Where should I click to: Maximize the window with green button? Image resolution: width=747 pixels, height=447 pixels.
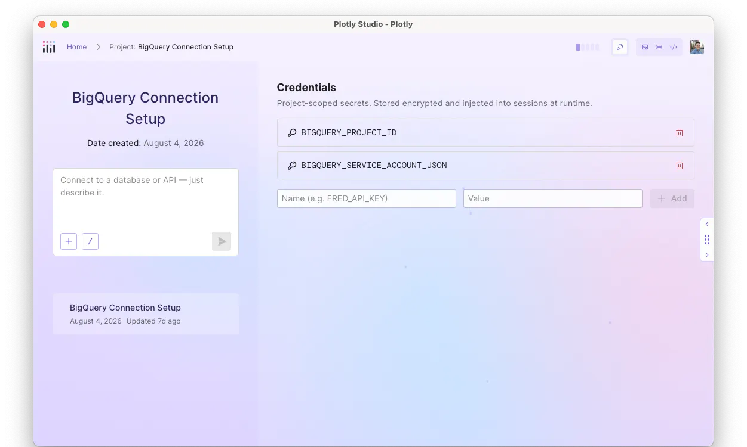66,24
